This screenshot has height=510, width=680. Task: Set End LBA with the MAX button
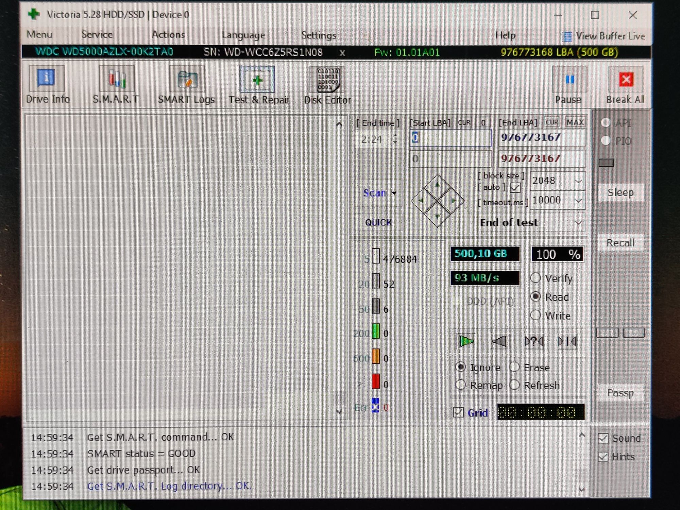pyautogui.click(x=575, y=122)
